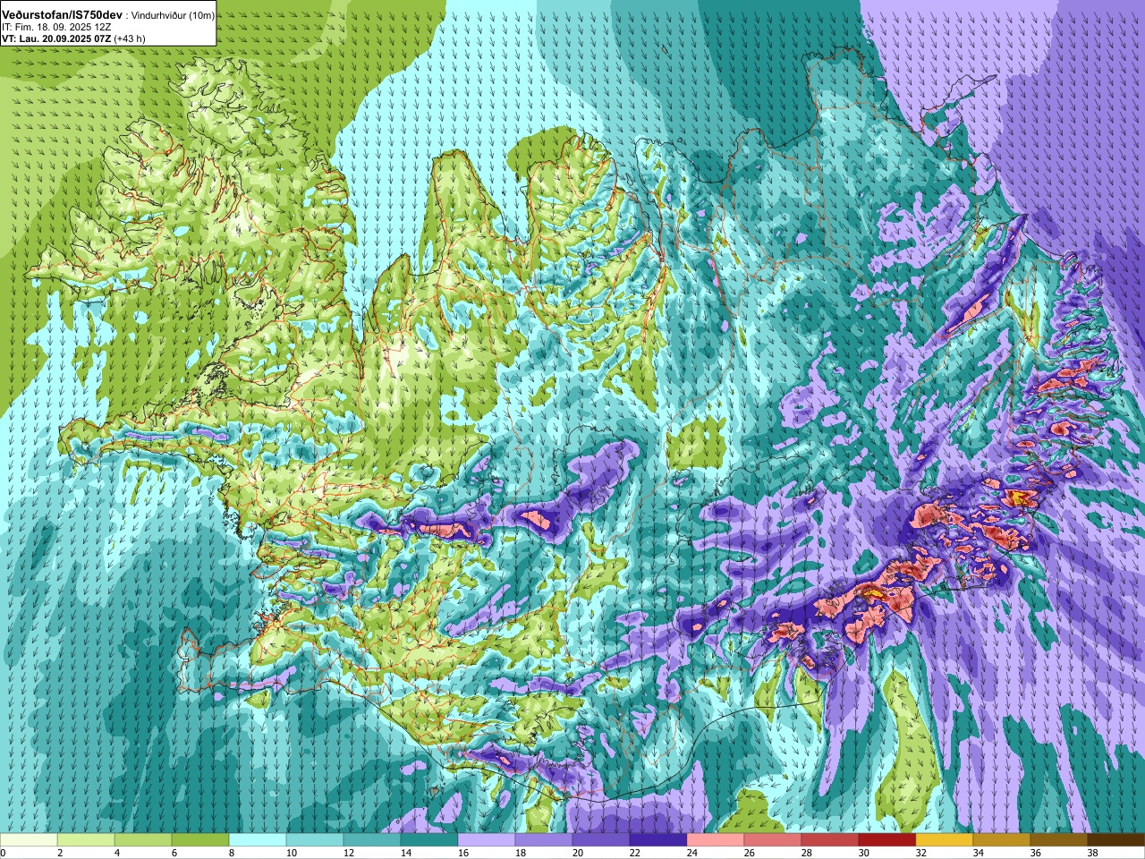Click the 'Vindurhviður (10m)' parameter label

(x=173, y=15)
